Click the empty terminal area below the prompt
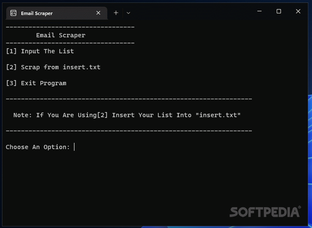This screenshot has width=312, height=228. pos(130,182)
